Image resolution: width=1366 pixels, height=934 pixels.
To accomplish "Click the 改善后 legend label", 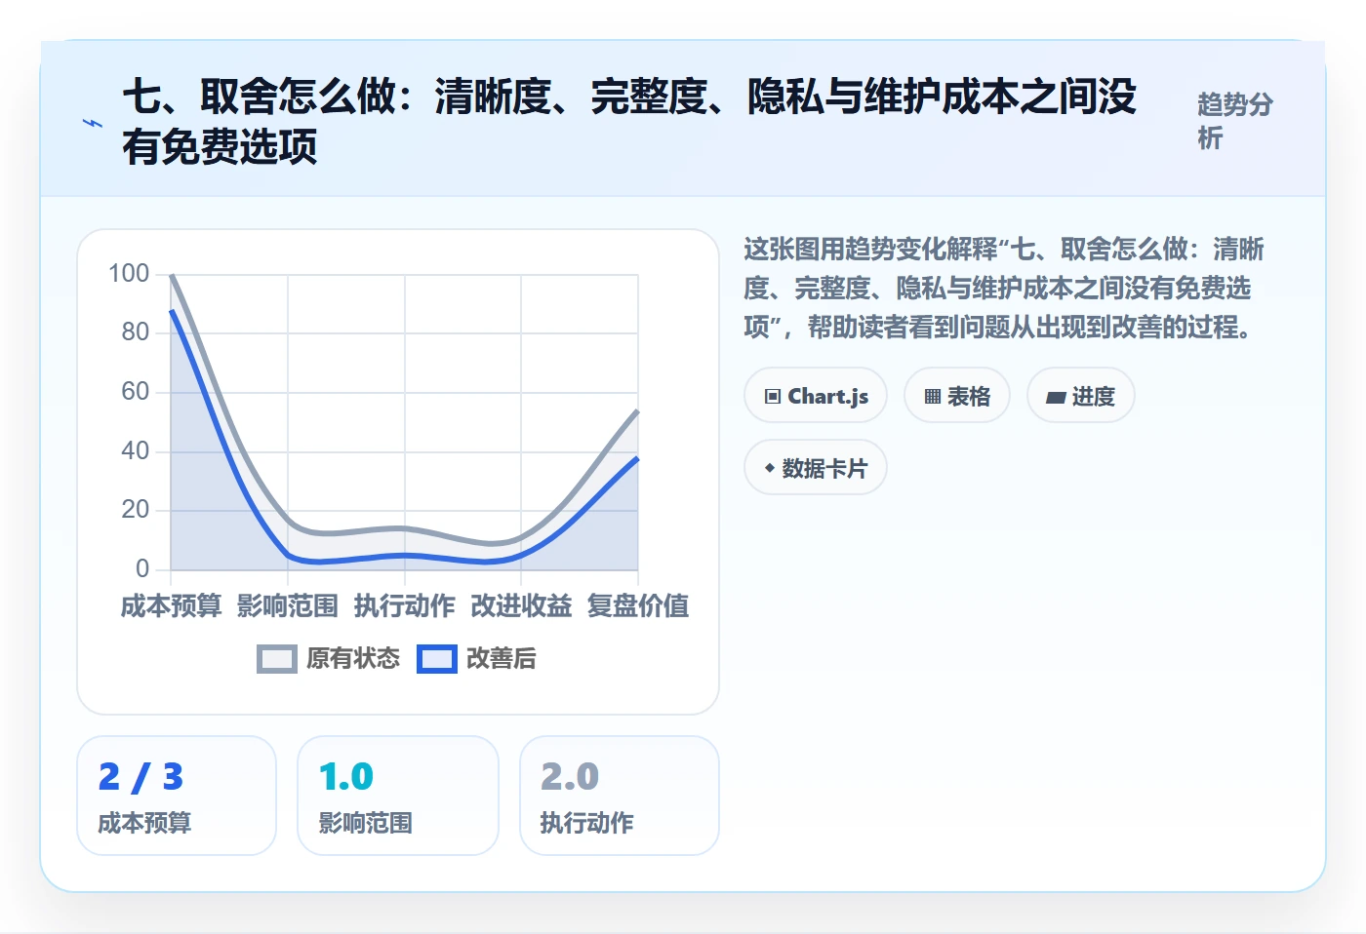I will click(x=502, y=659).
